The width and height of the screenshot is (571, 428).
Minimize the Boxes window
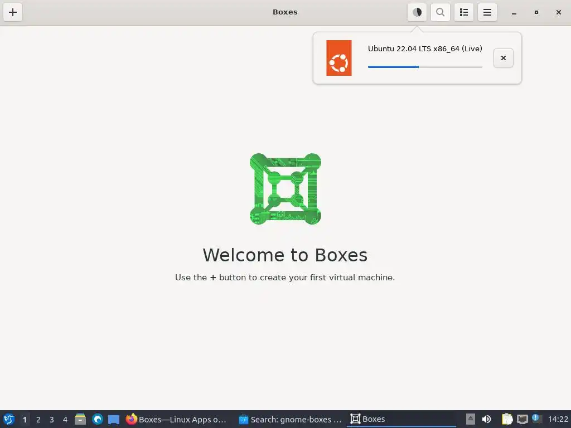(514, 12)
